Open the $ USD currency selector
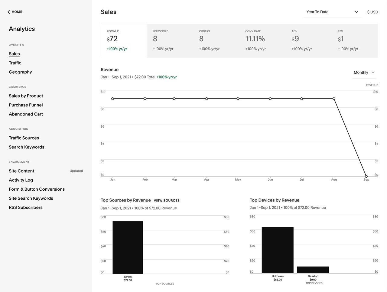 372,12
